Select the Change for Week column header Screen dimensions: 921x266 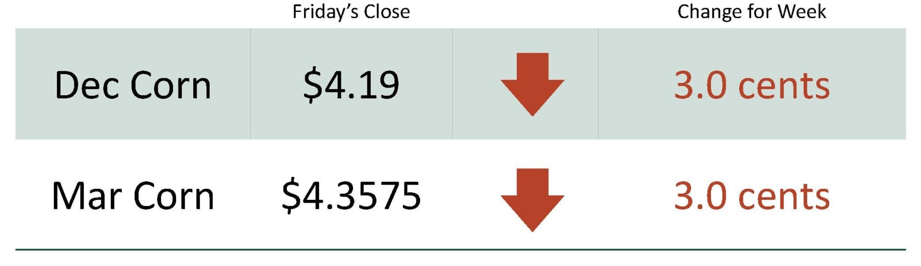(751, 12)
